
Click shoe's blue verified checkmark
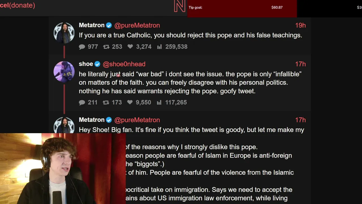97,64
